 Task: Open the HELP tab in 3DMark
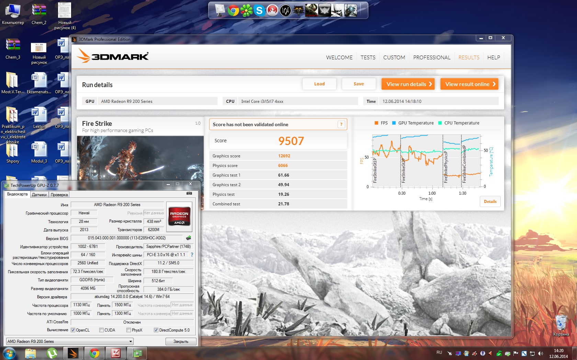494,58
